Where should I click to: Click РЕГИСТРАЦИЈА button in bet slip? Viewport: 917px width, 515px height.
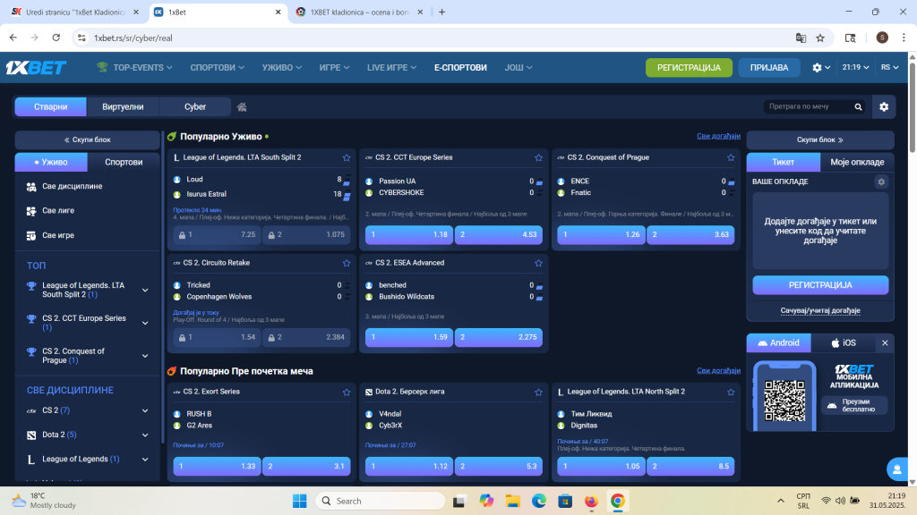[820, 285]
